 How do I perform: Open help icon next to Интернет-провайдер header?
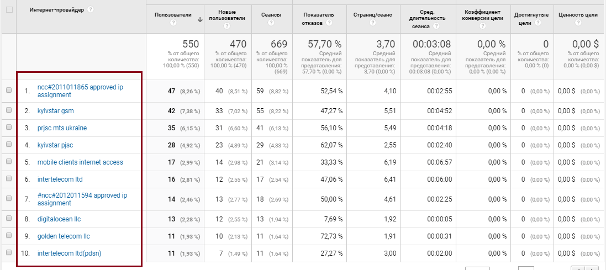click(91, 9)
